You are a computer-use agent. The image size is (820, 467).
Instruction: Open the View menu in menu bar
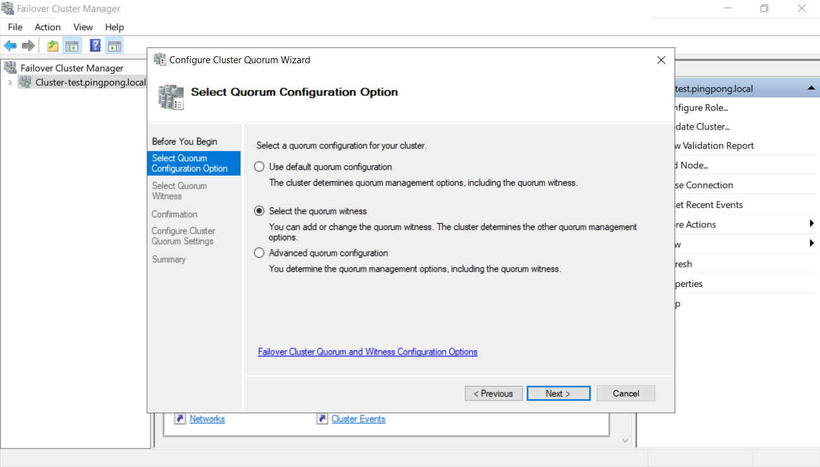pyautogui.click(x=83, y=27)
